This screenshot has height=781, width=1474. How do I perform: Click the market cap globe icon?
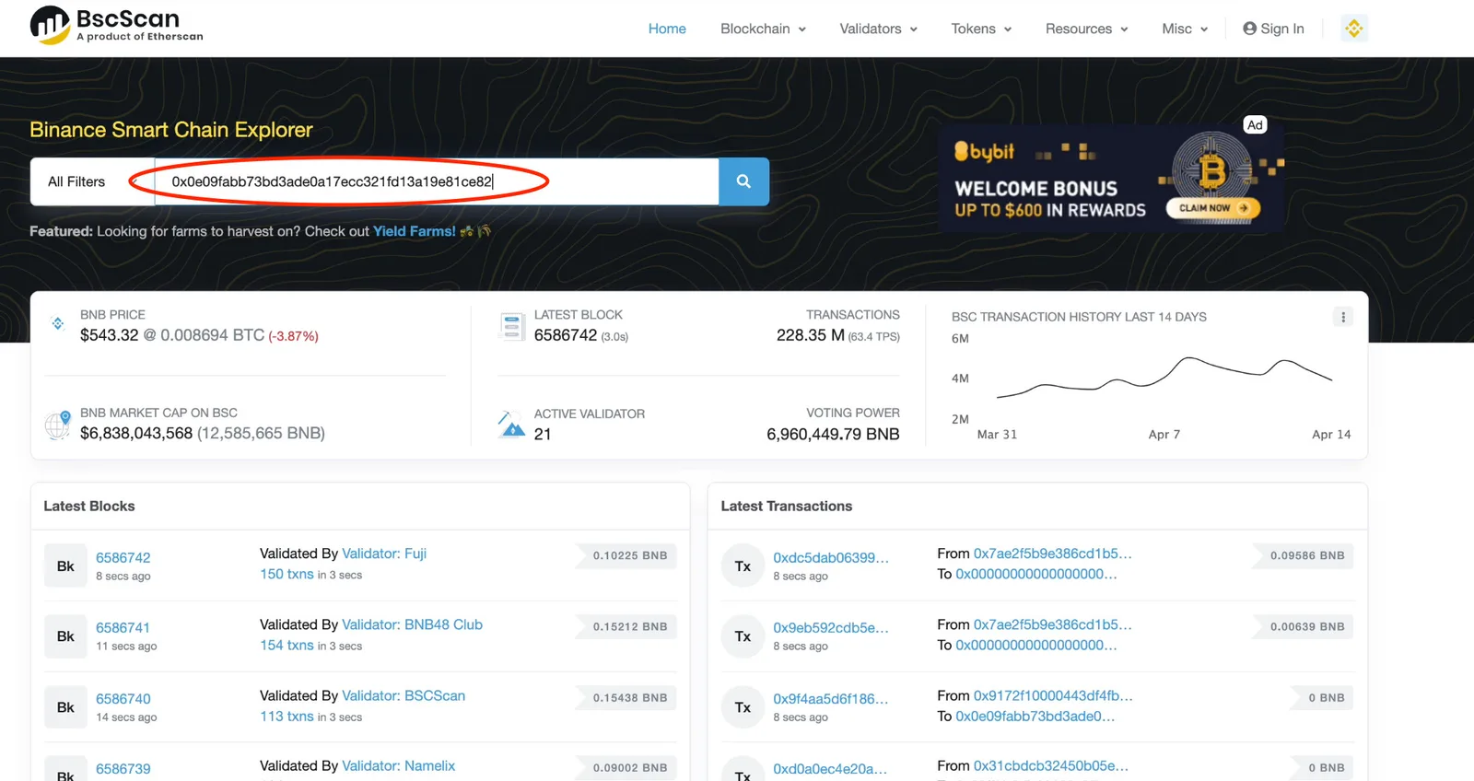point(58,425)
